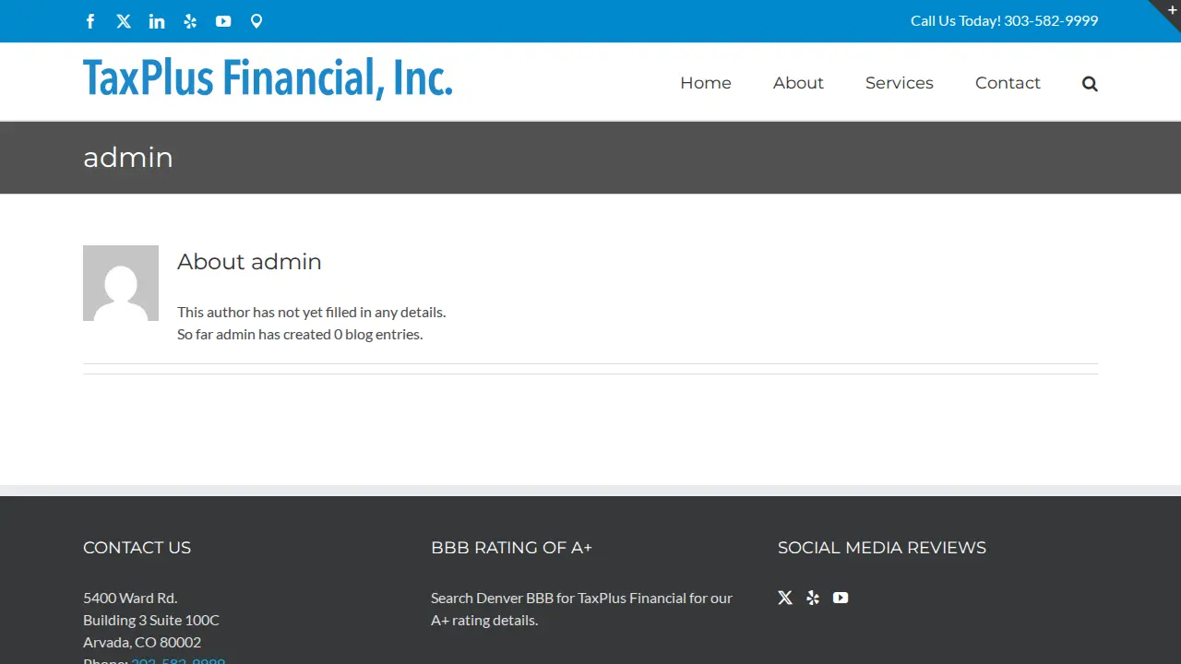The width and height of the screenshot is (1181, 664).
Task: Click the 'CONTACT US' footer heading
Action: (137, 548)
